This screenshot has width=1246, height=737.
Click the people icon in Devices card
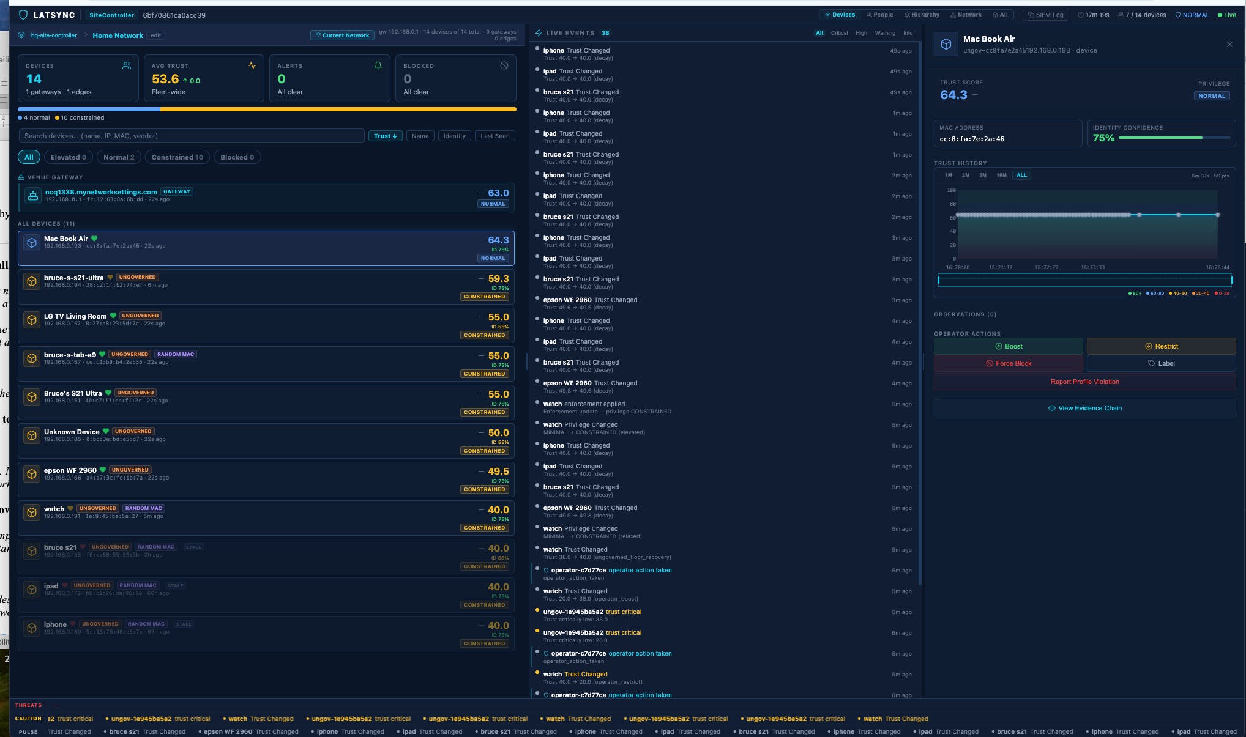(126, 65)
